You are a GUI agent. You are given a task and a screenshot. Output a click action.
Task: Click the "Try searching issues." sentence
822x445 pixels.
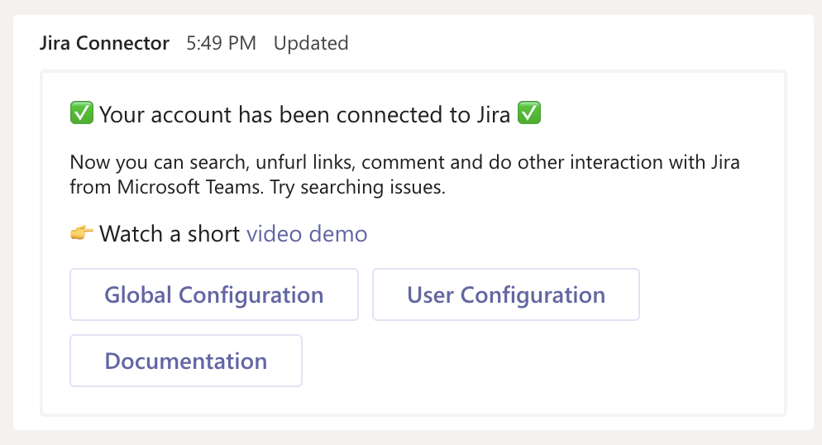point(368,188)
